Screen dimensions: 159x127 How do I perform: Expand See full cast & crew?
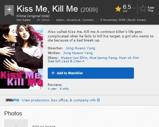[66, 61]
